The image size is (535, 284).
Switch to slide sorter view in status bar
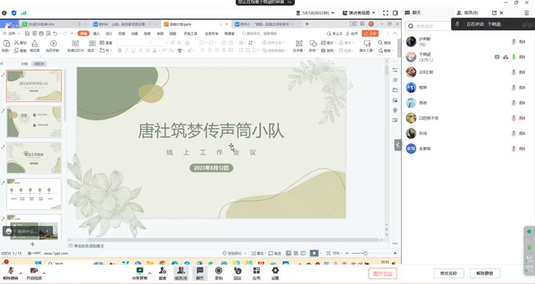point(296,253)
